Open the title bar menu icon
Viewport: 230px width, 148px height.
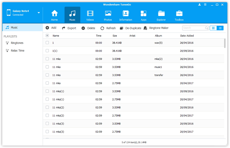click(x=206, y=5)
